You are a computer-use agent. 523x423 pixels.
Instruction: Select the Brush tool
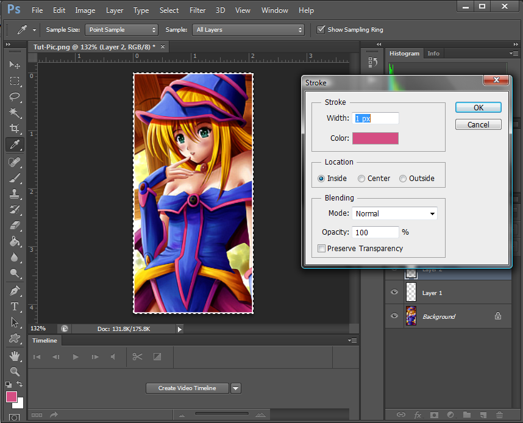(x=15, y=178)
